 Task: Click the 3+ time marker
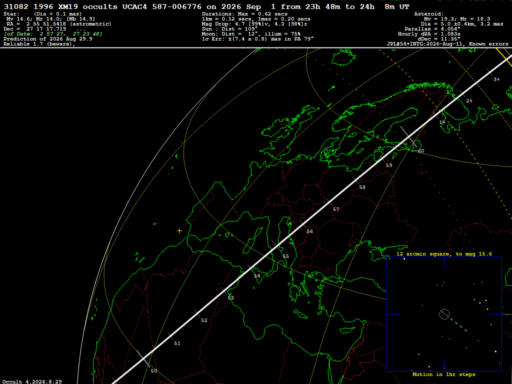coord(496,79)
